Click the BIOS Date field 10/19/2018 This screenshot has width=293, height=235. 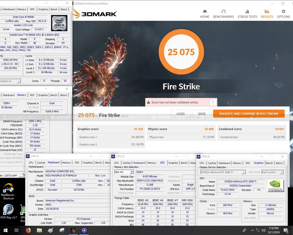tap(78, 209)
